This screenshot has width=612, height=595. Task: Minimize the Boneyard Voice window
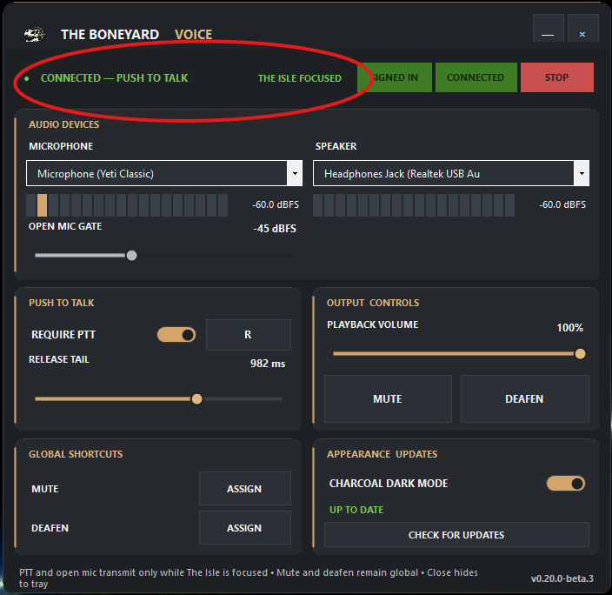548,29
